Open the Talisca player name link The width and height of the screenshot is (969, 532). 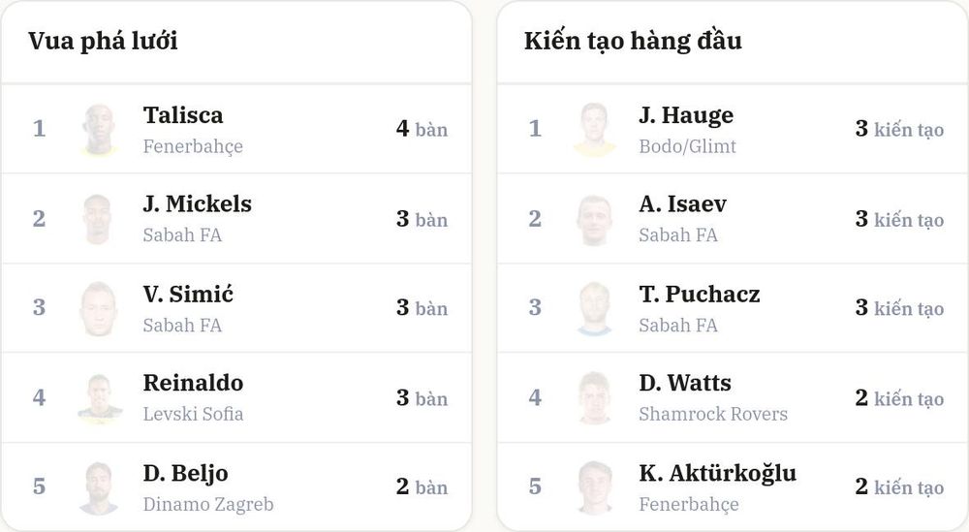pos(183,115)
